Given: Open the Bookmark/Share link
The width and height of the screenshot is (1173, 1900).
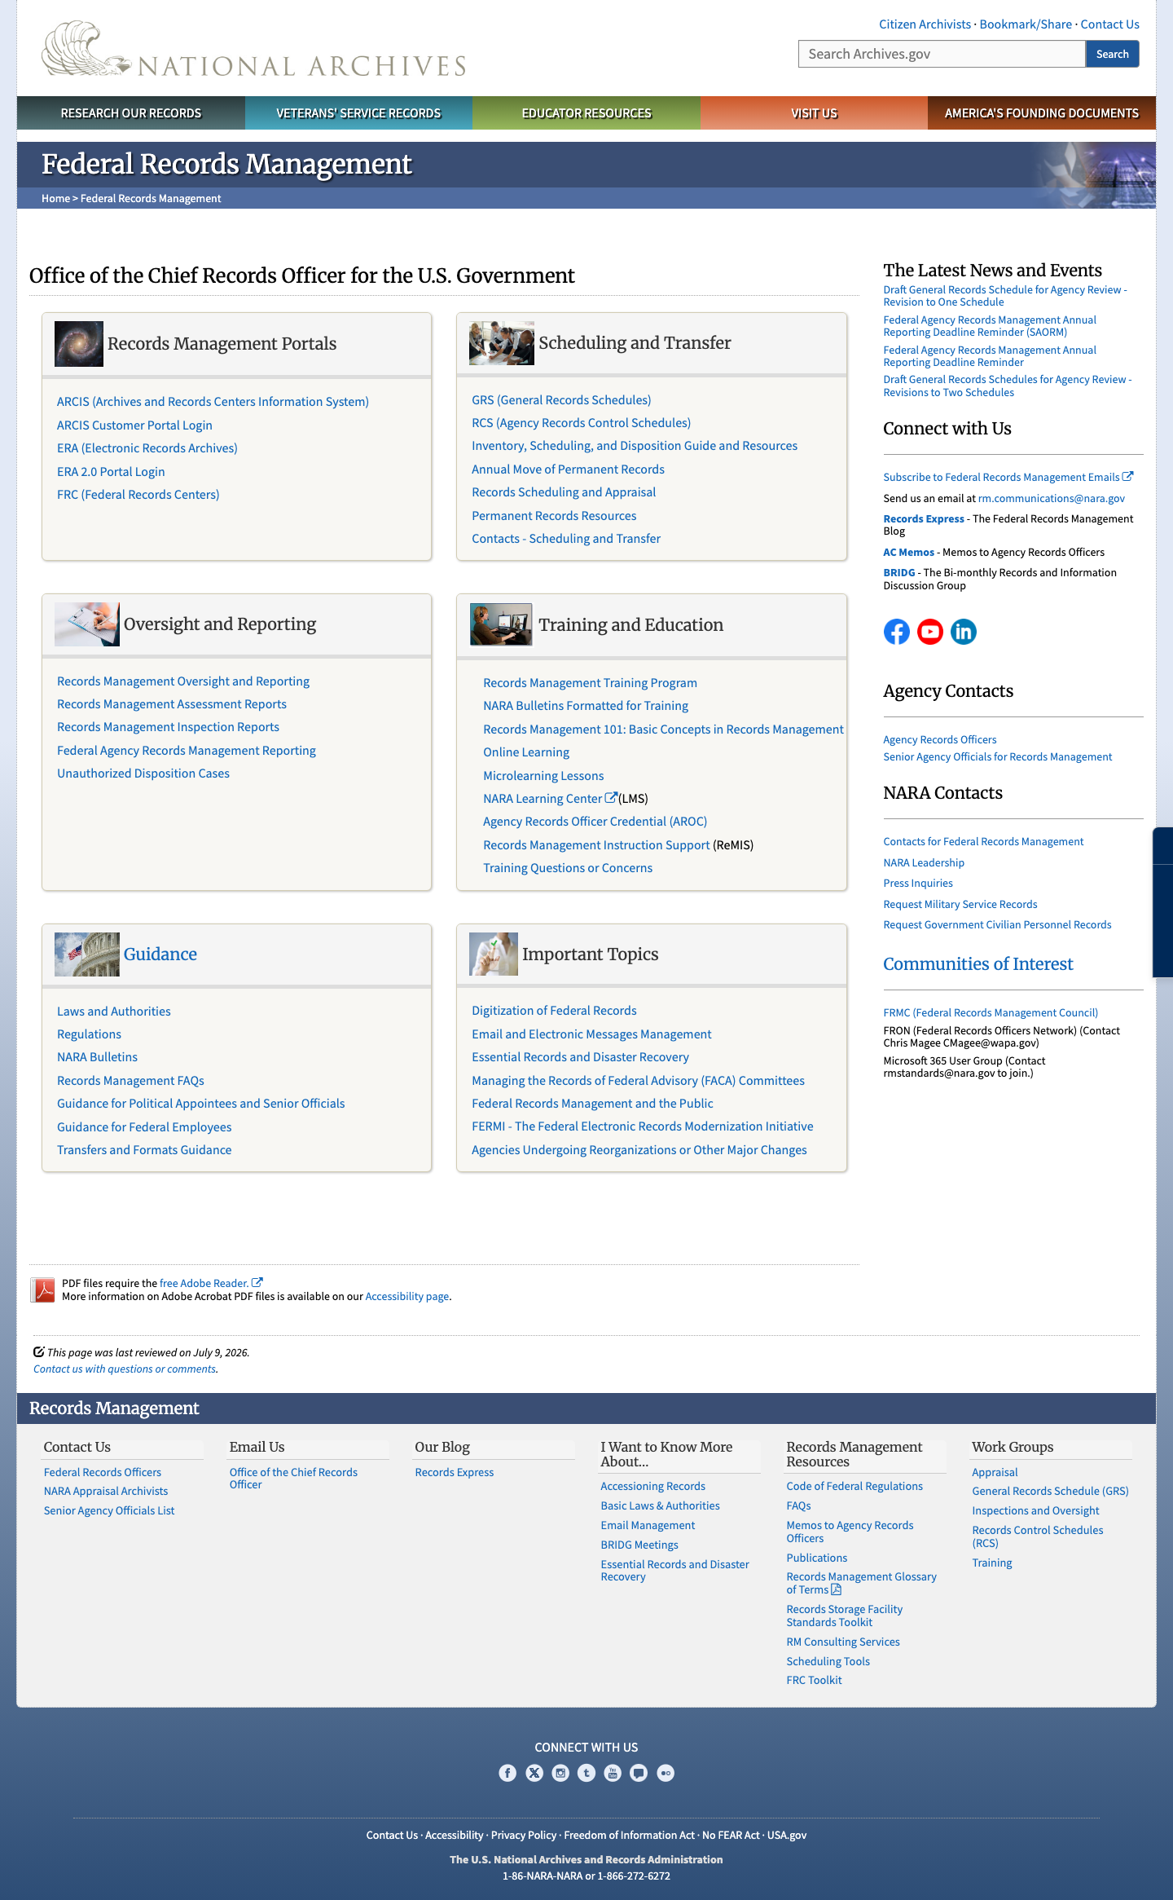Looking at the screenshot, I should (x=1026, y=24).
